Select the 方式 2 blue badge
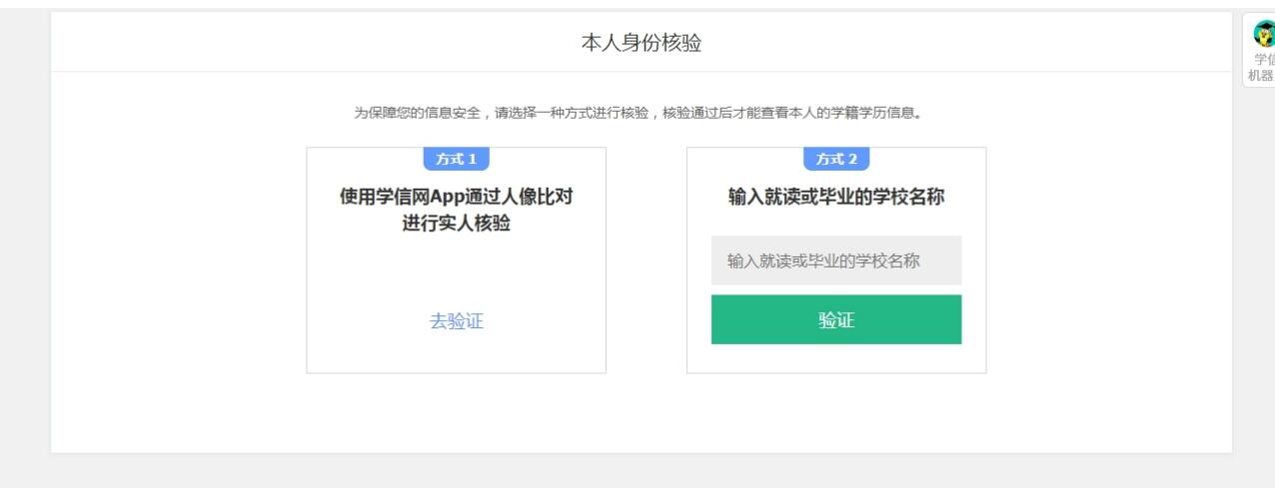 [836, 160]
